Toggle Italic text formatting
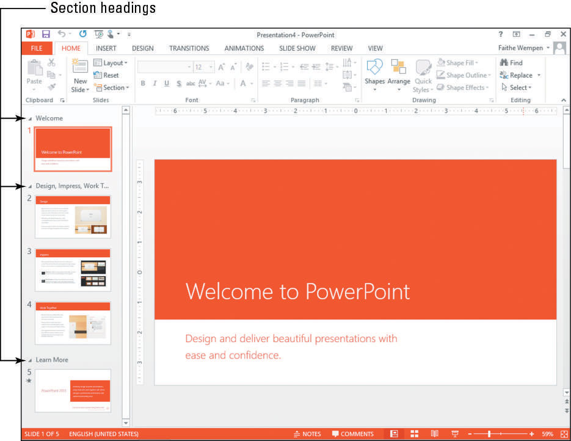 (155, 84)
